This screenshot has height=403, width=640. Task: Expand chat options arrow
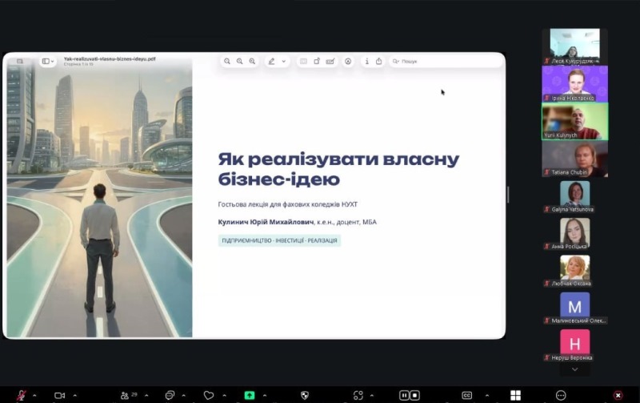click(184, 395)
